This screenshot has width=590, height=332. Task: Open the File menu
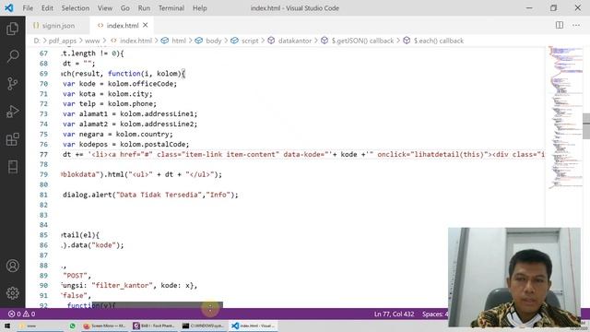pyautogui.click(x=28, y=8)
